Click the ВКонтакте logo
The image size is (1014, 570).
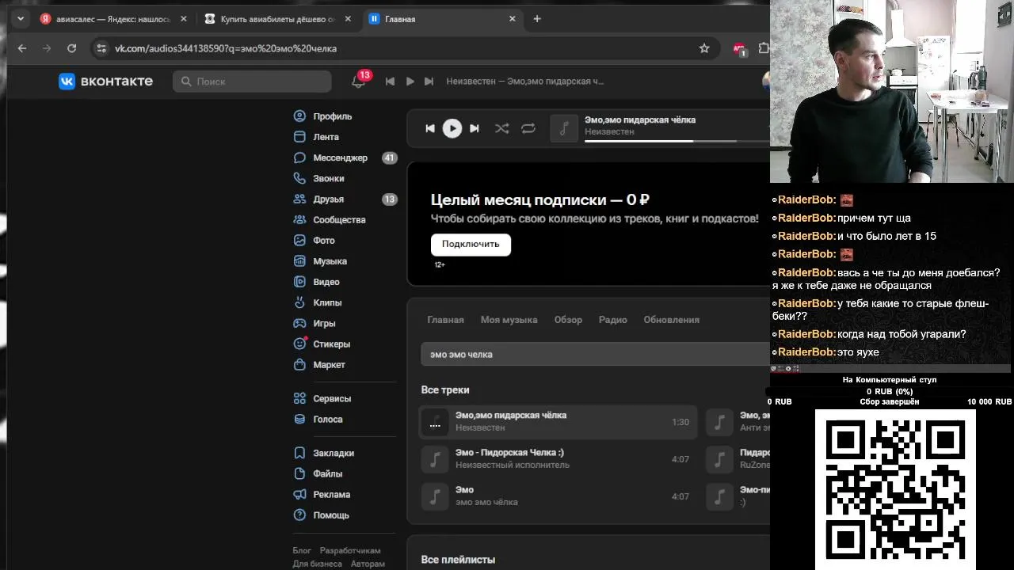coord(106,81)
